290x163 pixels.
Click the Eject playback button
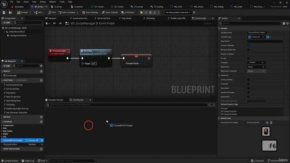tap(155, 12)
